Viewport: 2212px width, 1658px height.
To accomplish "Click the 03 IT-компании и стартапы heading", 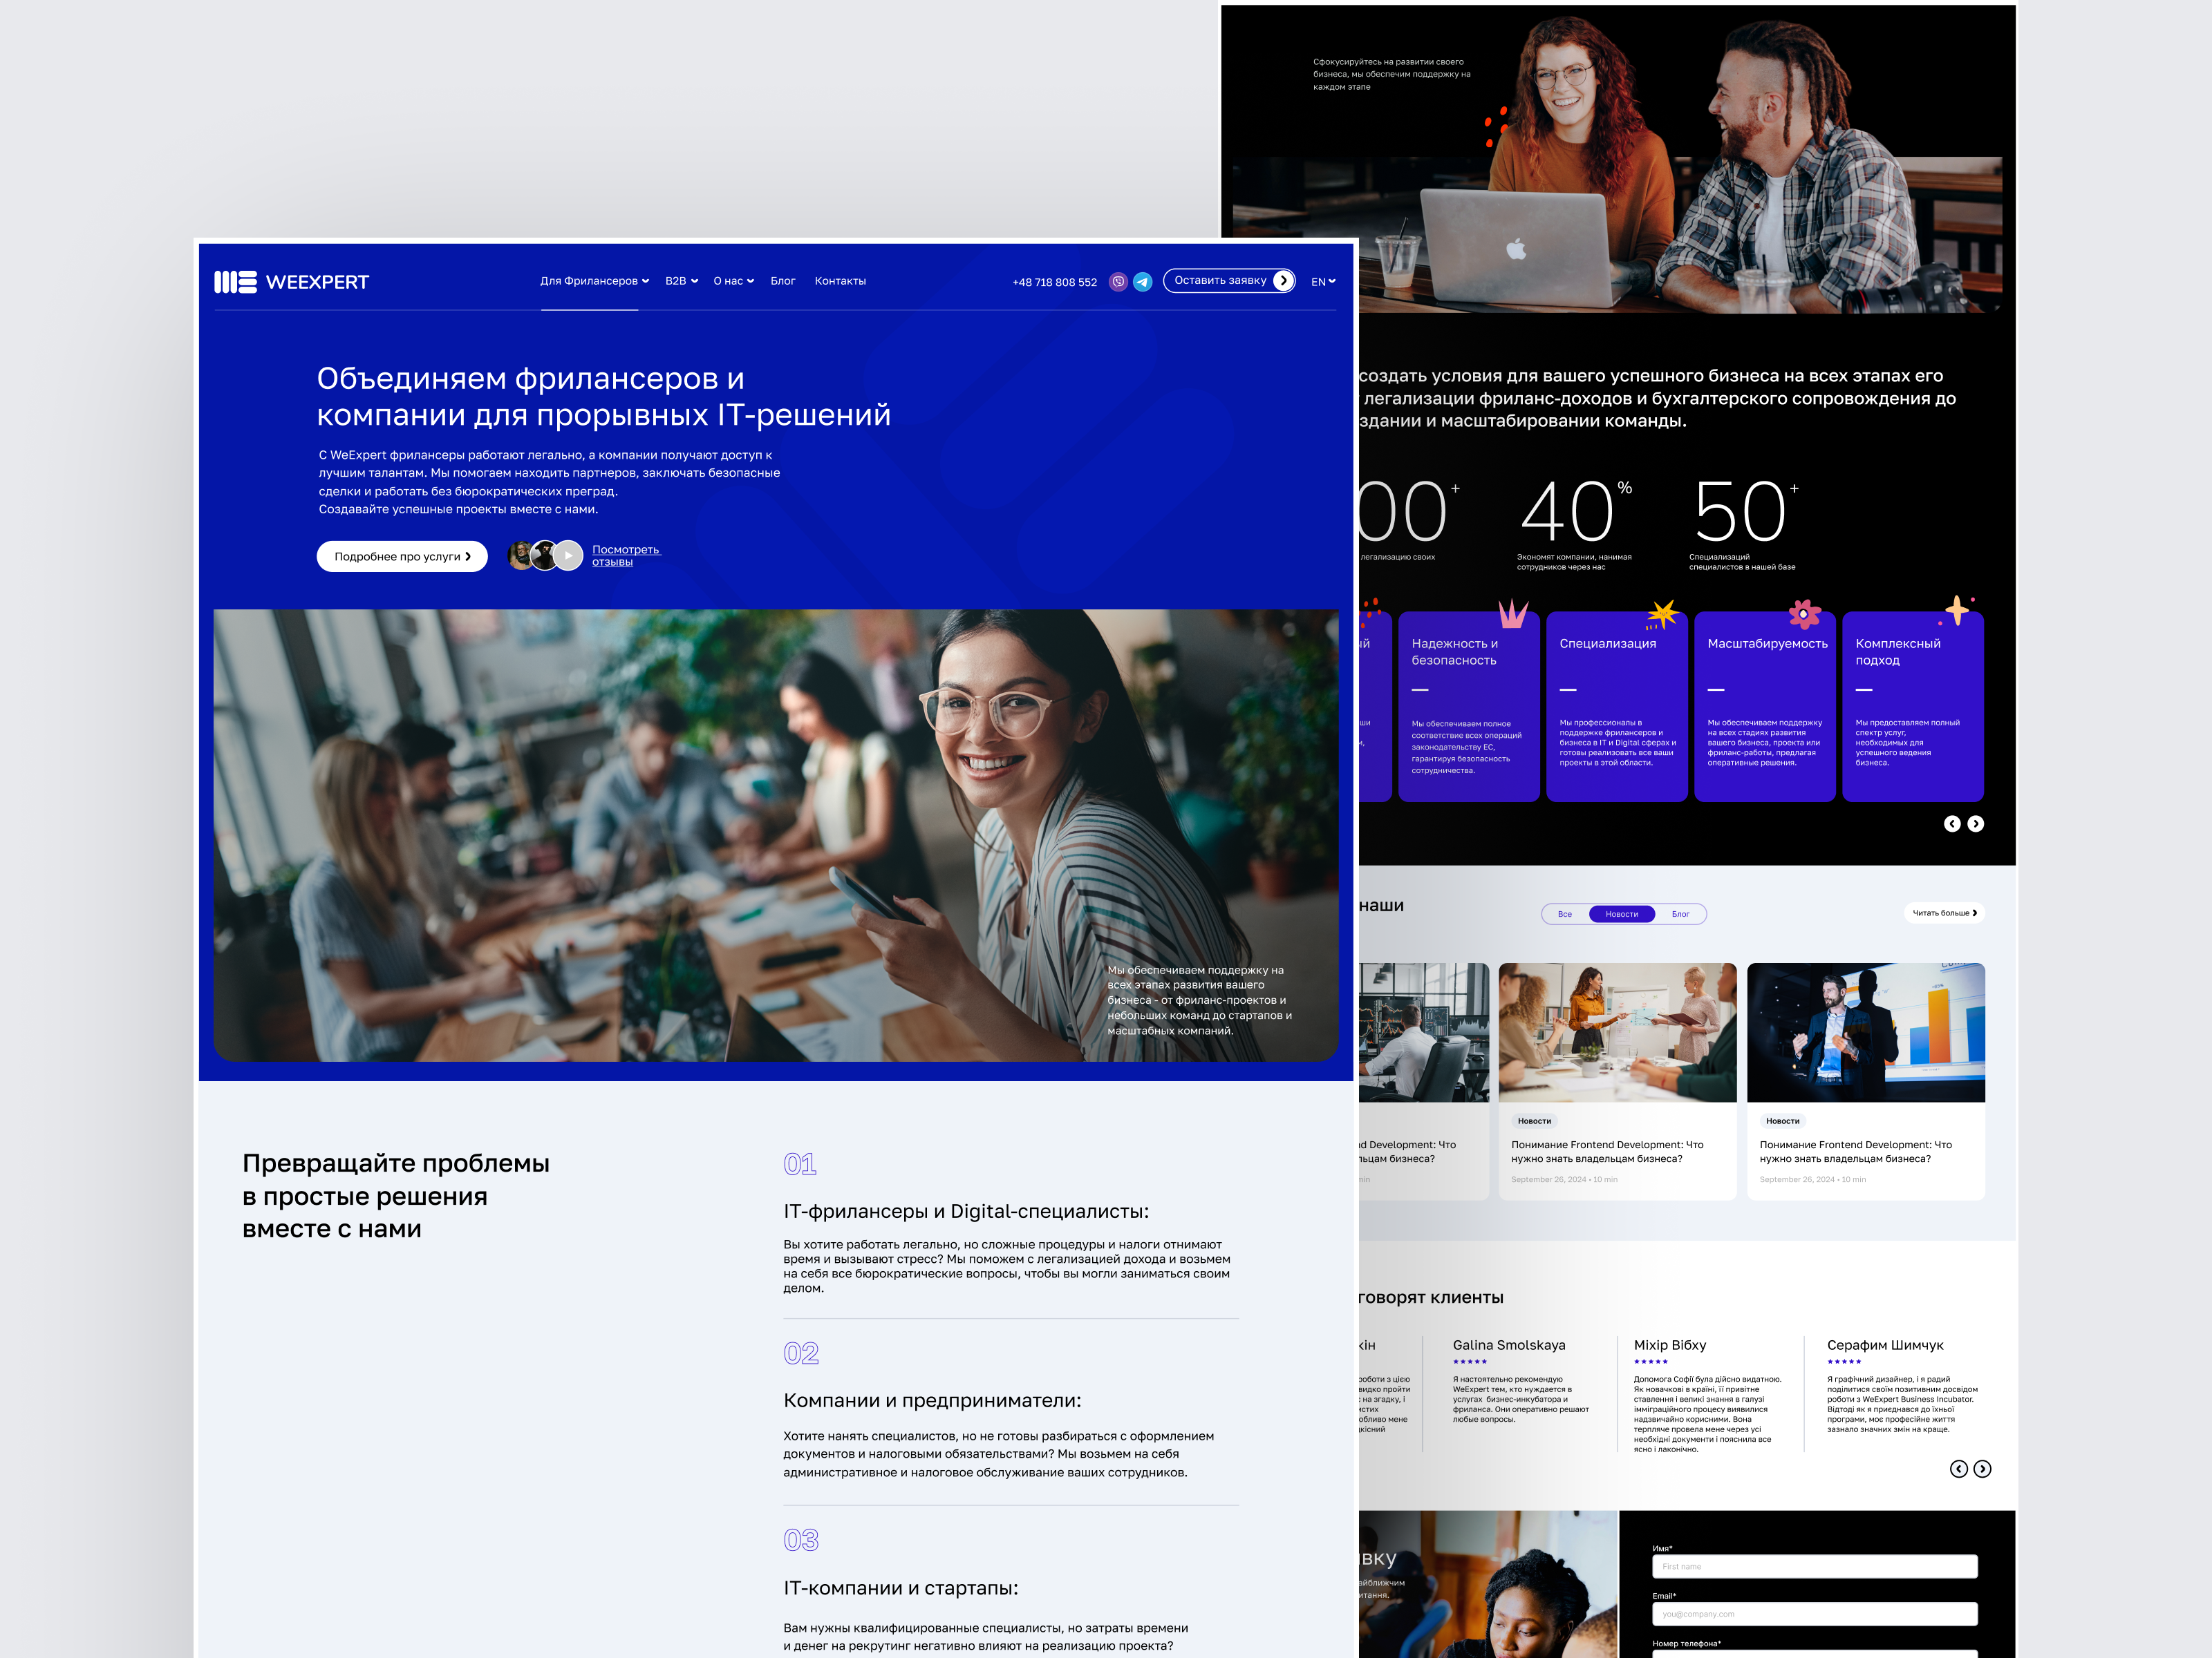I will 901,1588.
